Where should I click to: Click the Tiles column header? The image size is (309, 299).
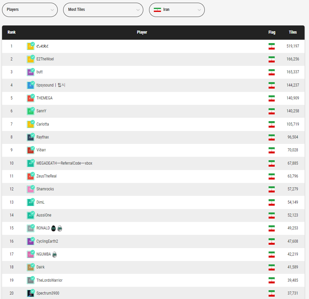293,32
